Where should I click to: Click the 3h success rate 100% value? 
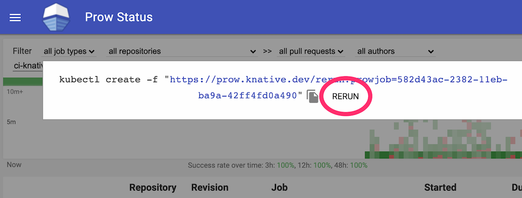(286, 165)
